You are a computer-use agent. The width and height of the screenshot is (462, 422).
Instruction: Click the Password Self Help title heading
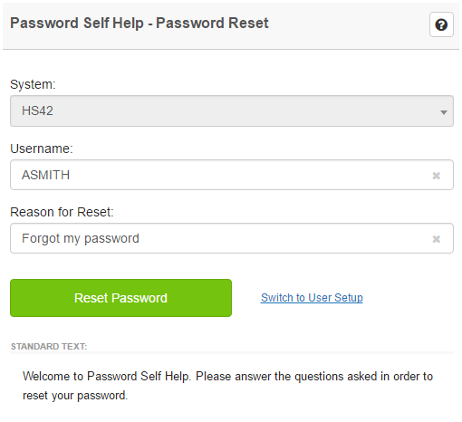pos(140,24)
